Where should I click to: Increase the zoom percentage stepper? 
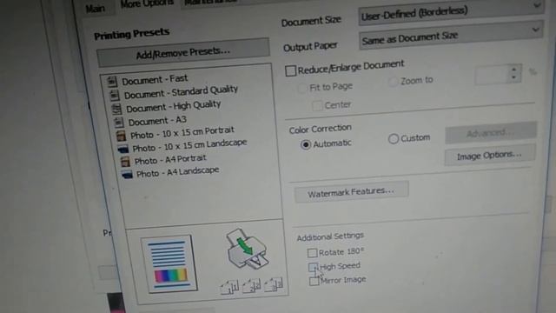514,70
